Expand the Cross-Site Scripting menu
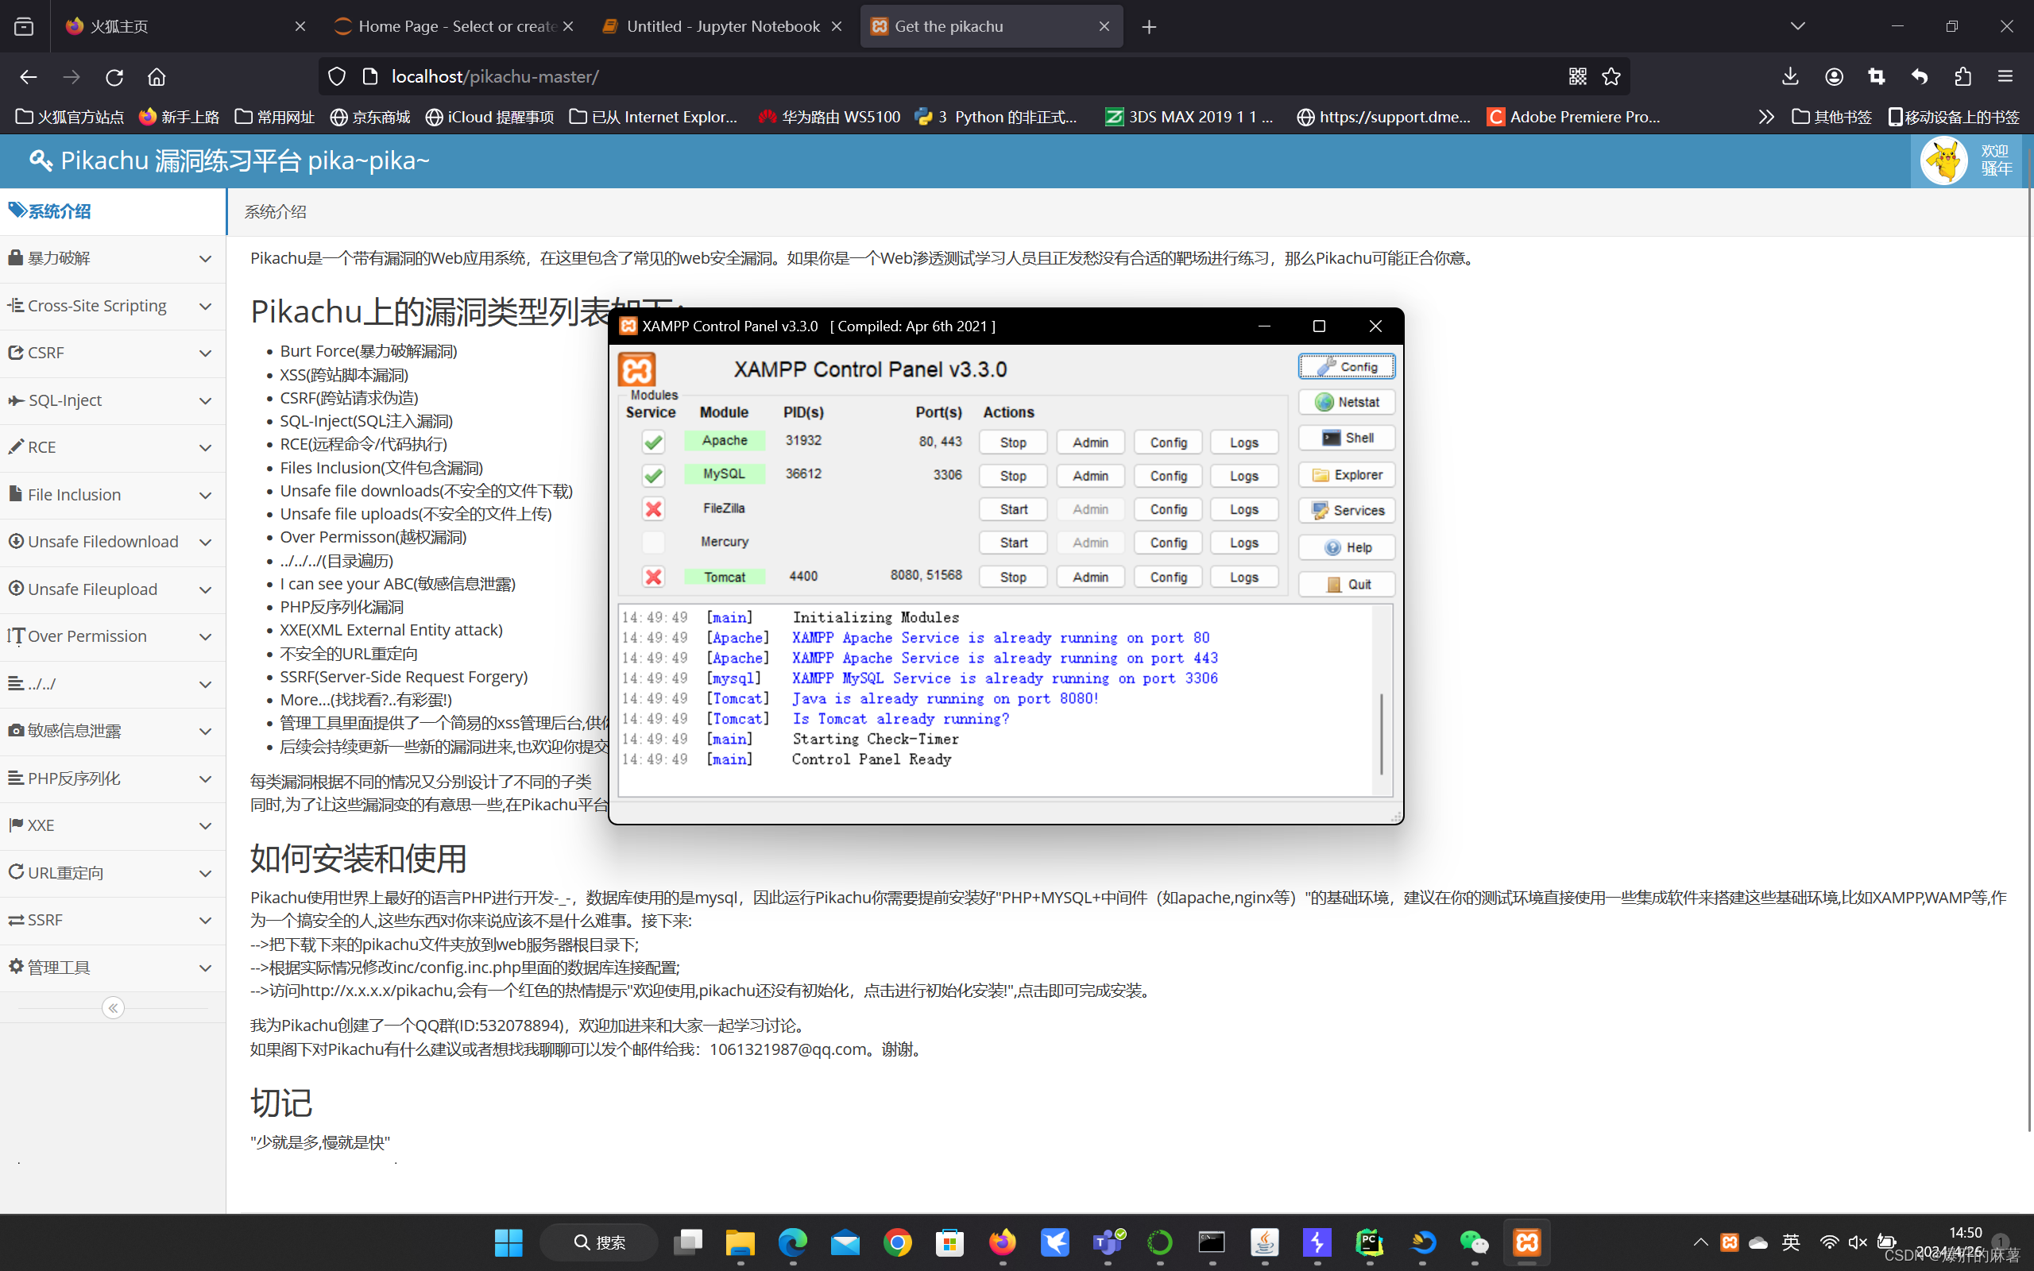2034x1271 pixels. tap(112, 306)
